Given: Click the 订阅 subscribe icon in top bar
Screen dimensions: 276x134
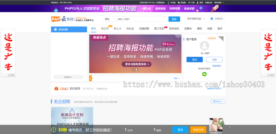Looking at the screenshot, I should [x=189, y=2].
